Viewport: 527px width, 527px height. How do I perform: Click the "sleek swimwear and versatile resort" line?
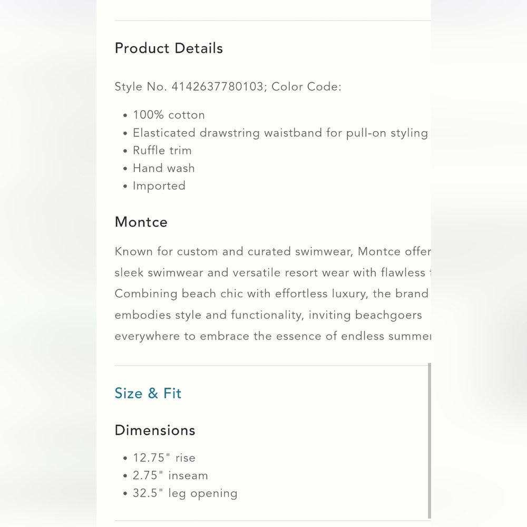point(272,272)
